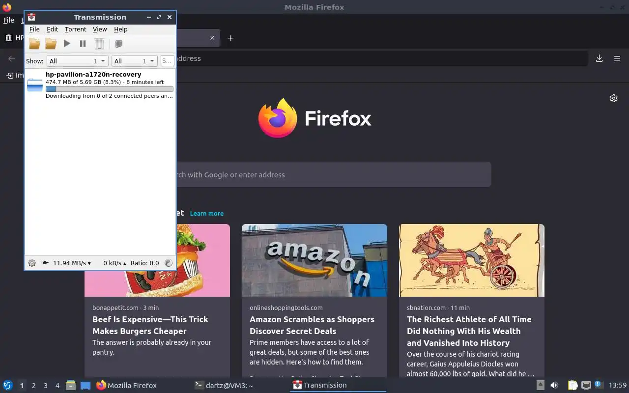Switch to workspace 2 in taskbar pager
Screen dimensions: 629x393
33,386
